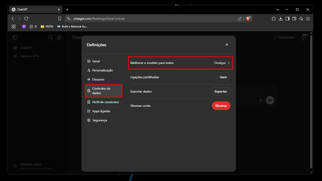Click the Brave Shields lion icon
Viewport: 322px width, 181px height.
248,19
